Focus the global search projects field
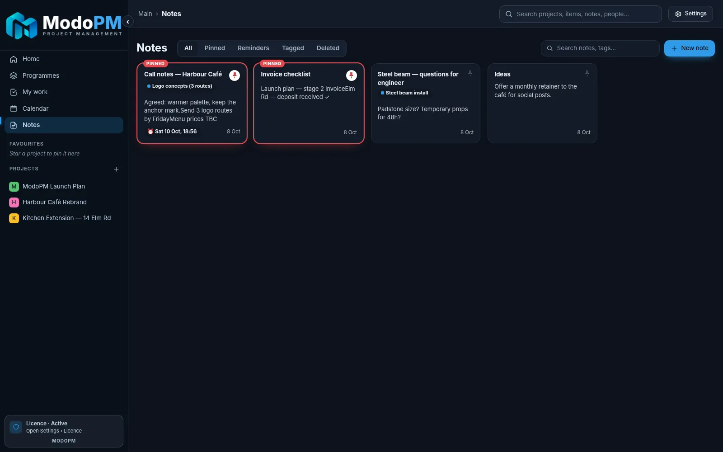The width and height of the screenshot is (723, 452). point(580,14)
